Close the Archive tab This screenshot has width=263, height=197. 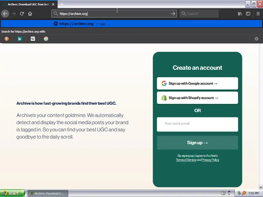53,4
